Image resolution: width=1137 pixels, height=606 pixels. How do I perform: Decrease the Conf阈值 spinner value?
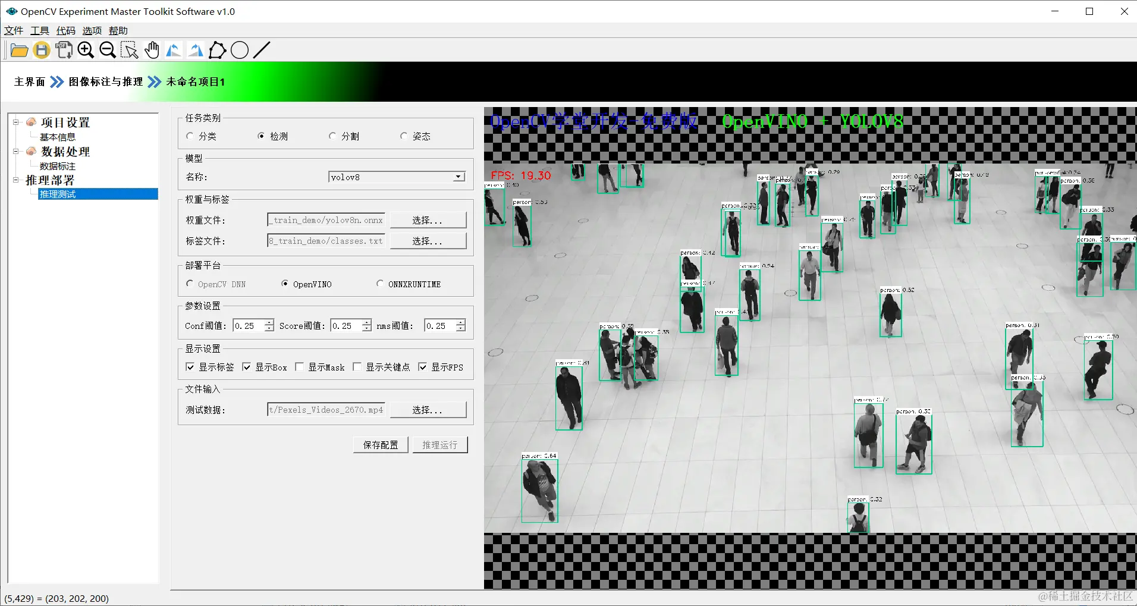coord(269,328)
